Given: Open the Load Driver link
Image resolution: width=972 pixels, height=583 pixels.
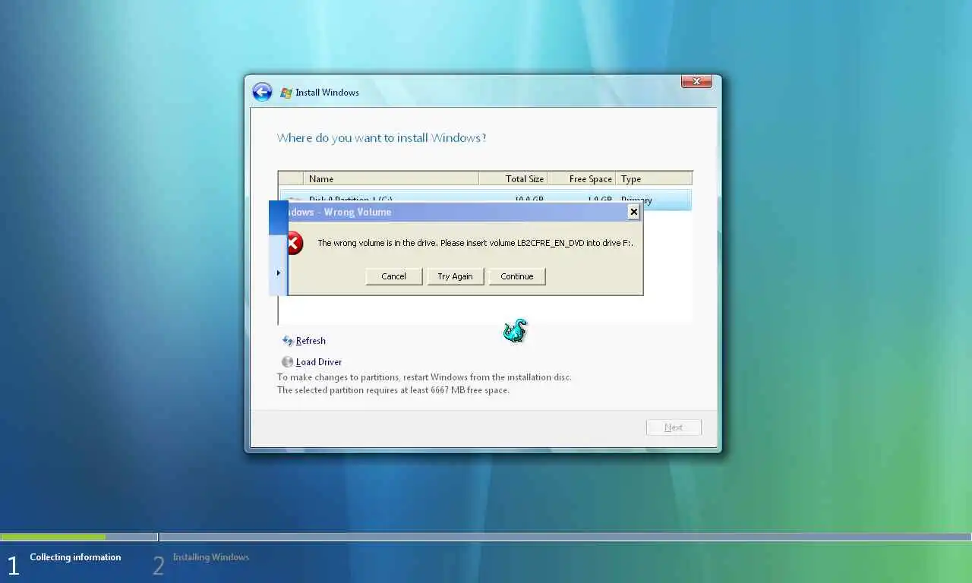Looking at the screenshot, I should (x=319, y=362).
